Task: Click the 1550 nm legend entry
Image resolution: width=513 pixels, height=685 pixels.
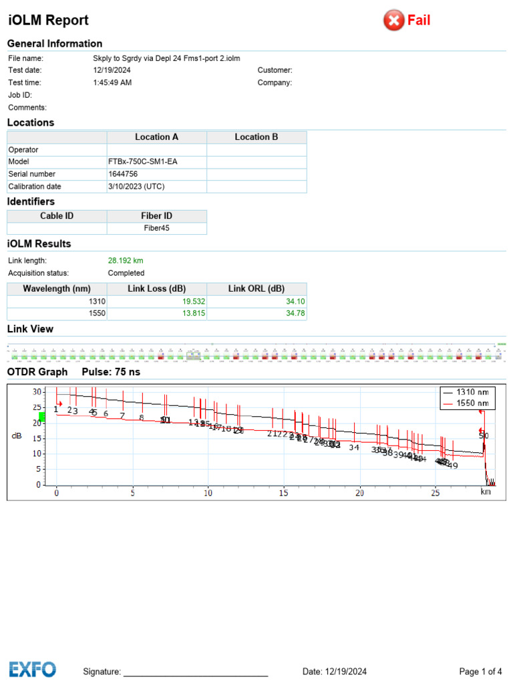Action: (467, 403)
